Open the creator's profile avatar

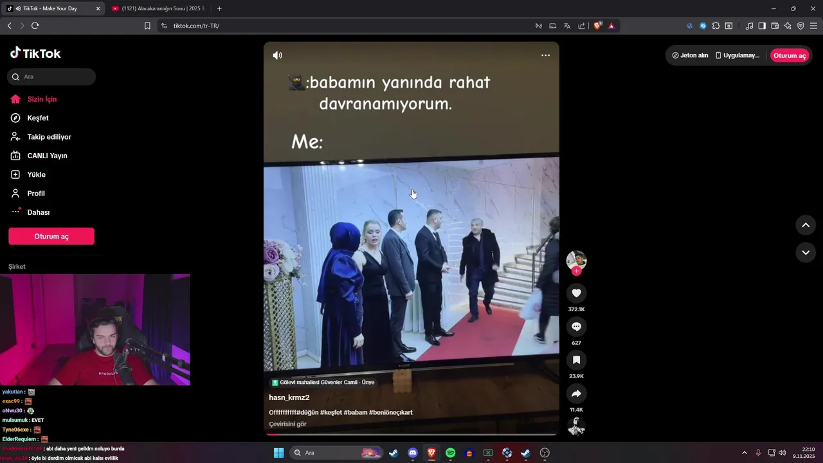point(576,260)
